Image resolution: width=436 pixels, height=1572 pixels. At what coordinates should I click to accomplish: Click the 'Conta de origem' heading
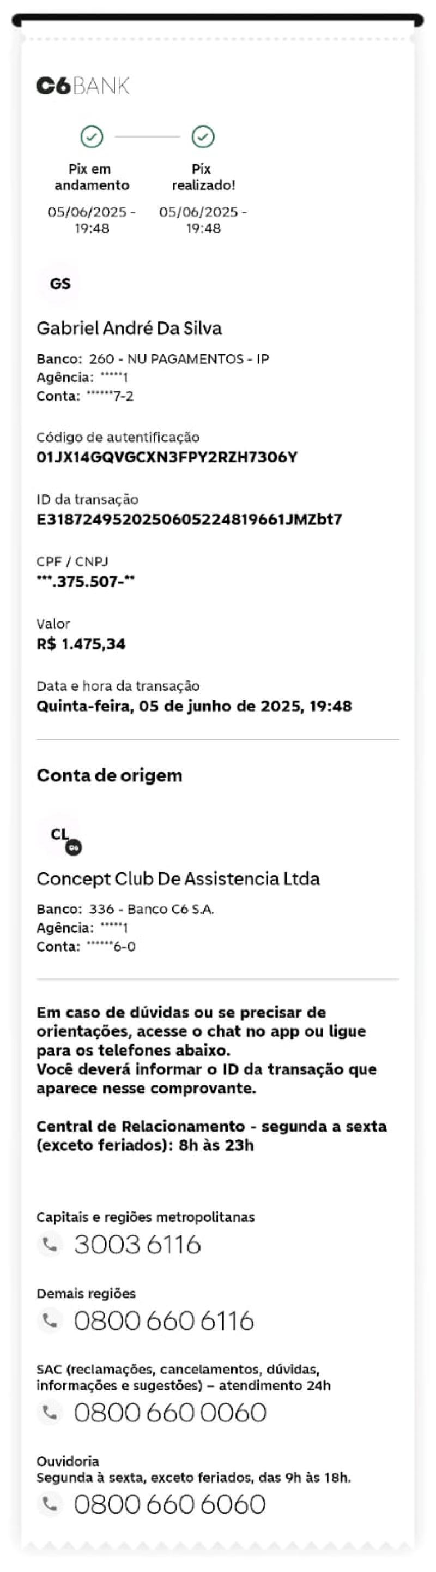[x=110, y=775]
